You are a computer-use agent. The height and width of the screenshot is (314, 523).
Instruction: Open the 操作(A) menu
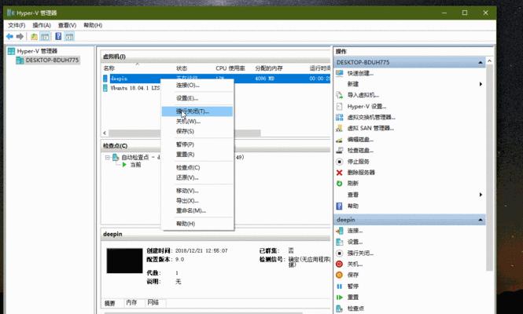coord(42,25)
